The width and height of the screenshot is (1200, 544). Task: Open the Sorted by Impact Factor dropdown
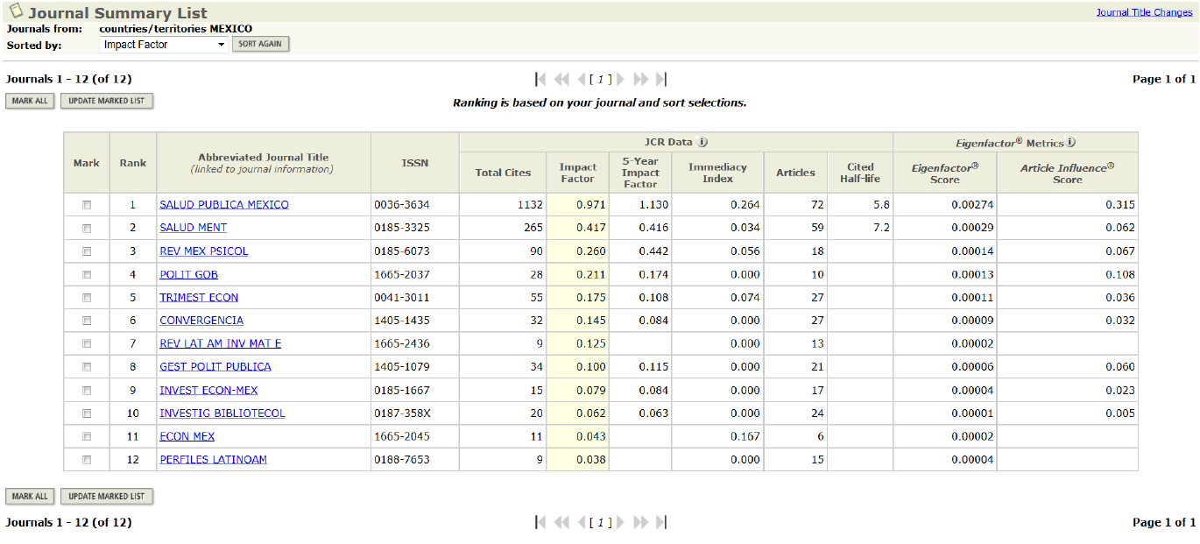pos(163,45)
